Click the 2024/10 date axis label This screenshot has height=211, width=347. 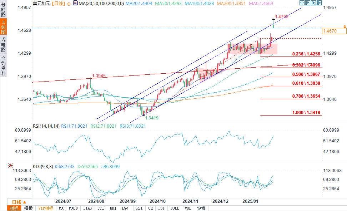click(157, 201)
